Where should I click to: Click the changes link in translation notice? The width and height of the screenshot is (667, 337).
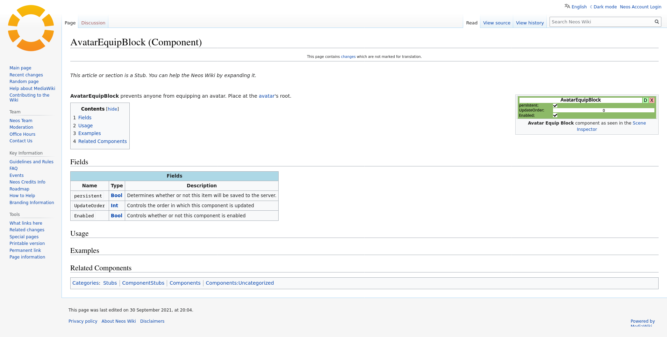(x=348, y=57)
